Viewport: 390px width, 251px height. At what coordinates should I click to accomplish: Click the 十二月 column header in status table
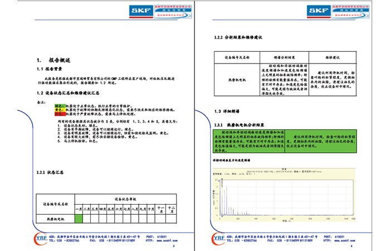point(170,209)
